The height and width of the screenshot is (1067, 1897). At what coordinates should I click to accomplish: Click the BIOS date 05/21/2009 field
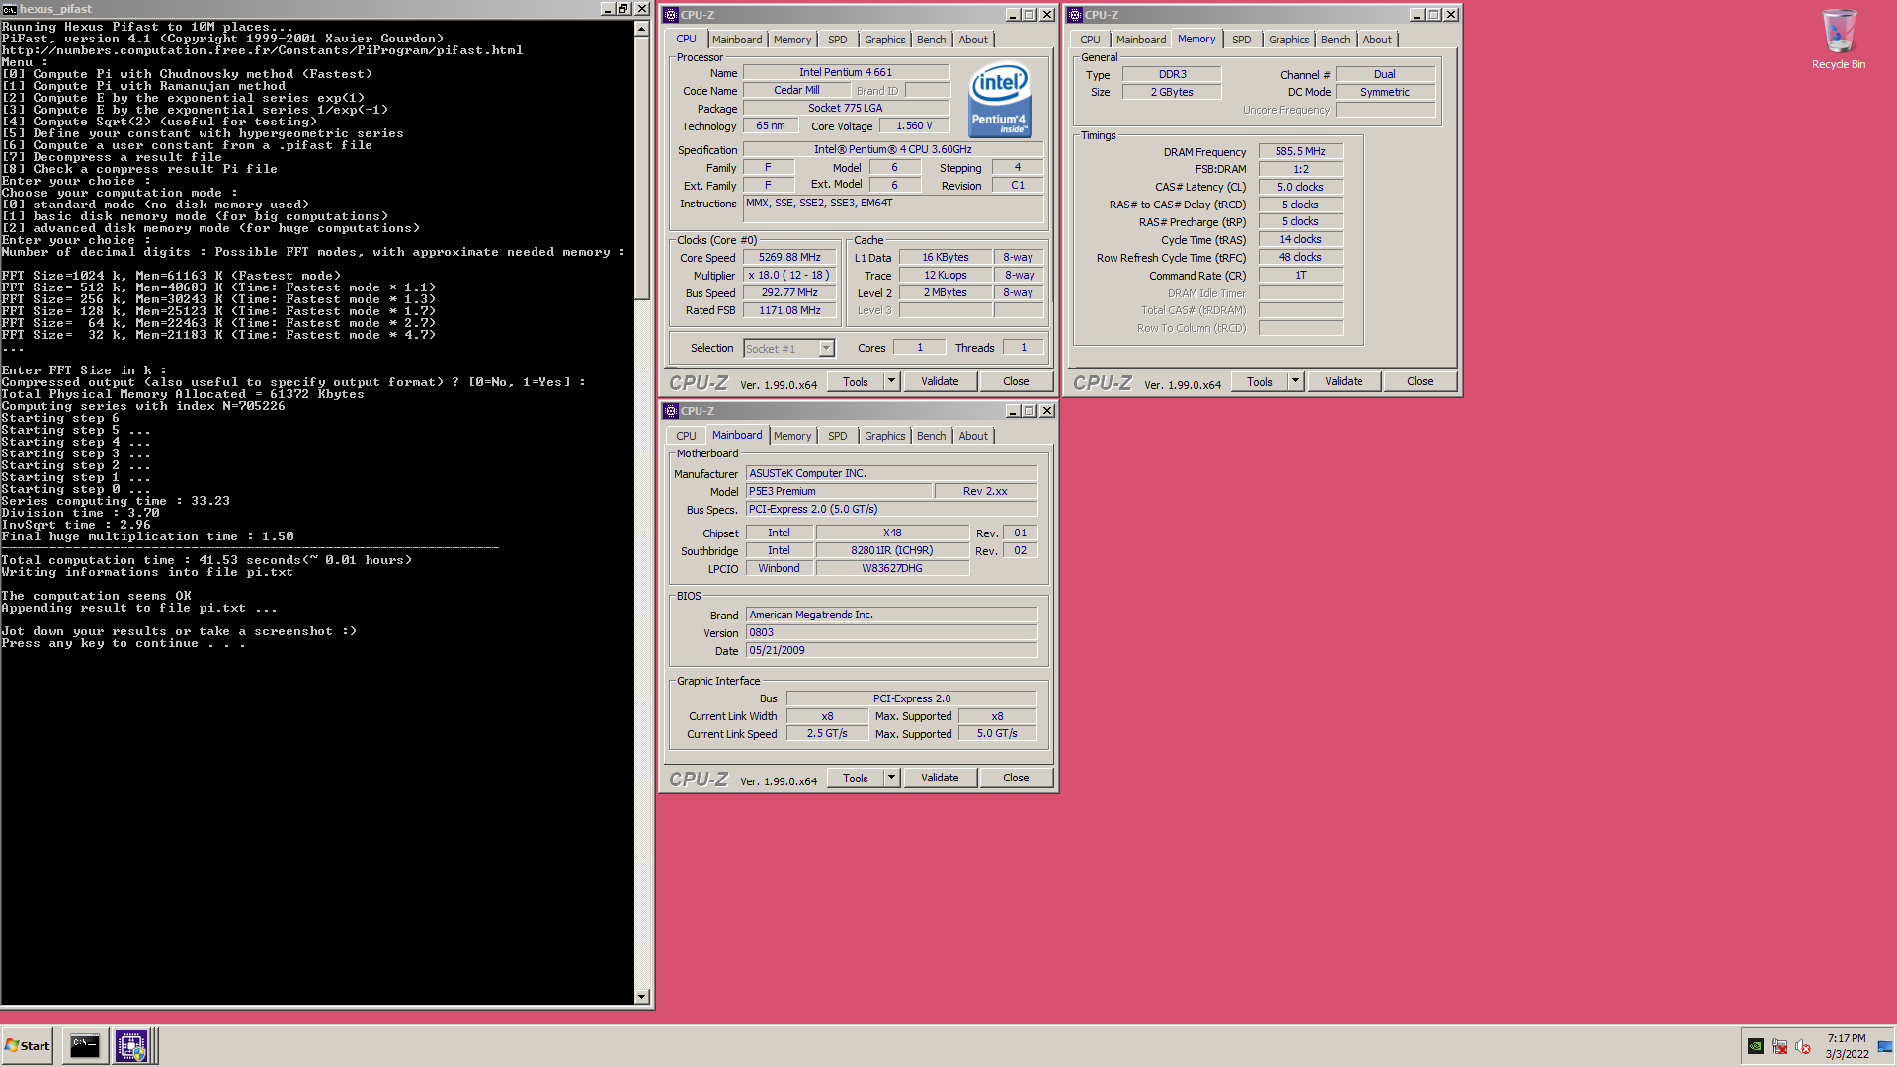[891, 651]
